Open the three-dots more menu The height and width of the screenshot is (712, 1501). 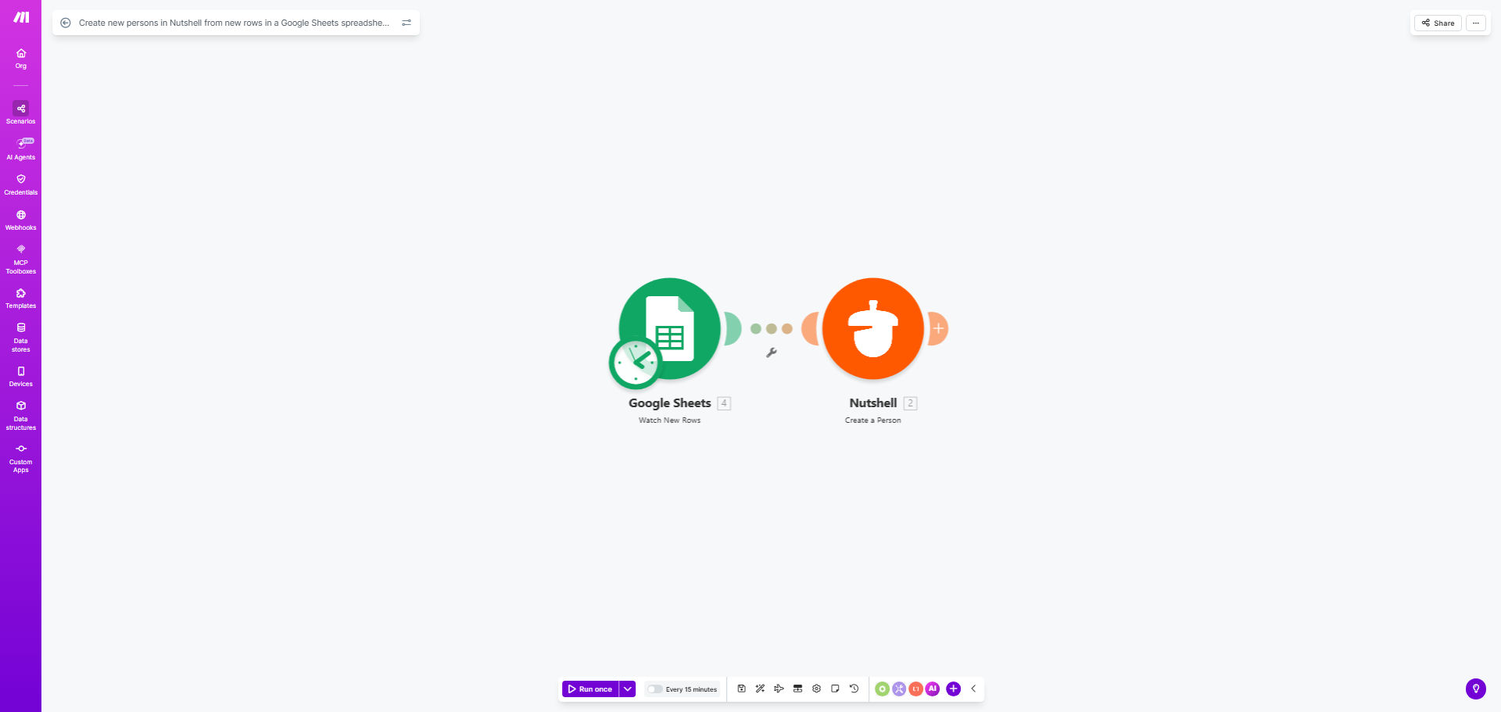click(1476, 23)
